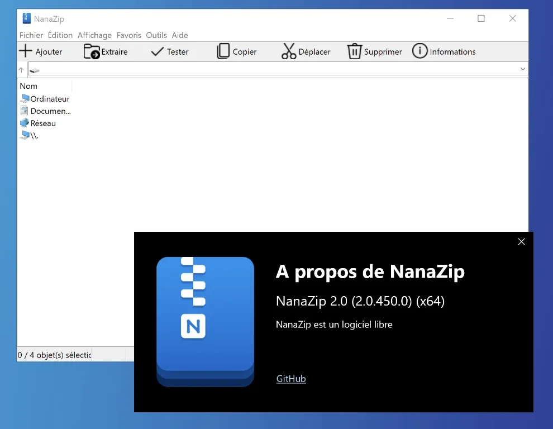Image resolution: width=553 pixels, height=429 pixels.
Task: Open the Outils menu
Action: click(156, 35)
